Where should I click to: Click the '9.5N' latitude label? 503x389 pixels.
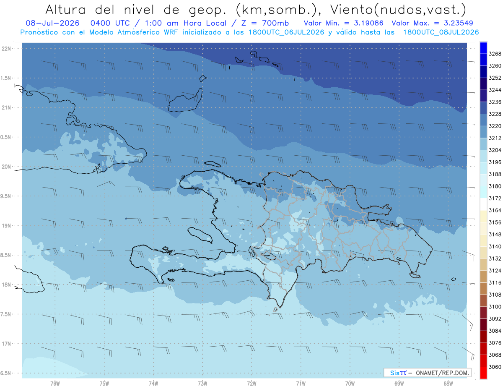point(6,196)
